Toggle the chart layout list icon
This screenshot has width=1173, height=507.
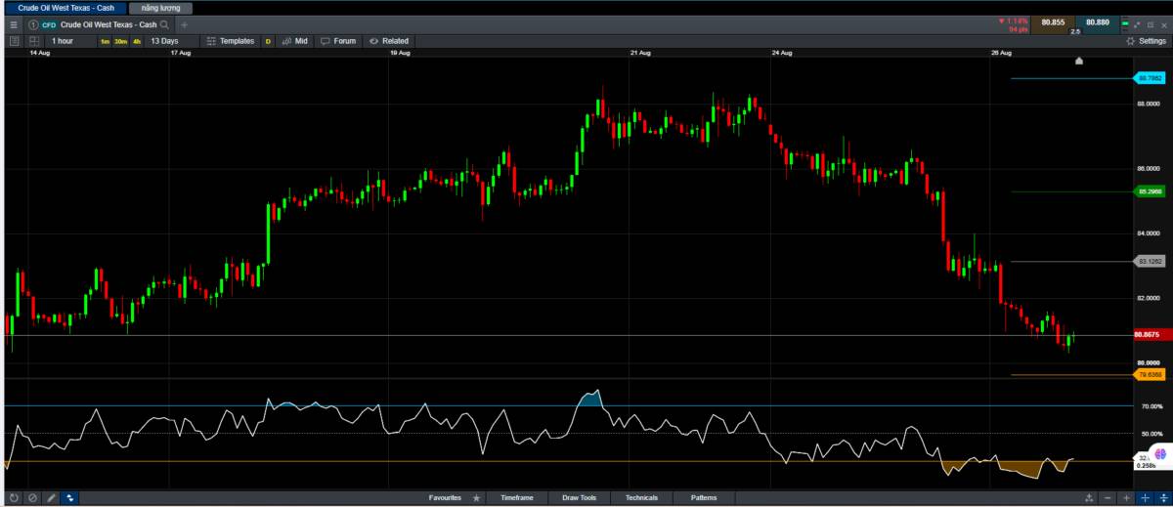tap(14, 41)
